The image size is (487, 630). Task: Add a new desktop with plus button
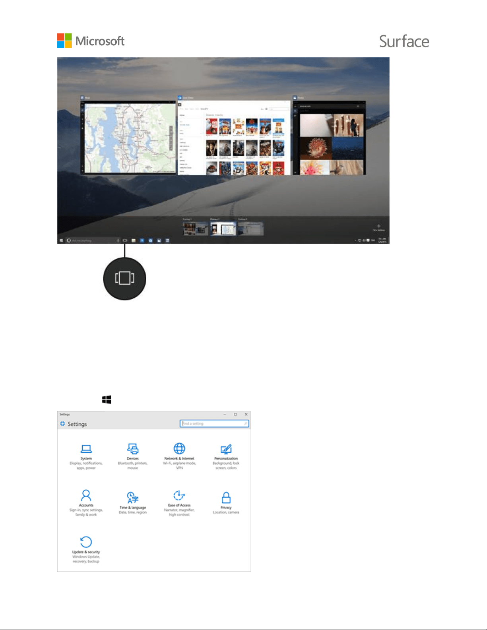click(x=378, y=227)
